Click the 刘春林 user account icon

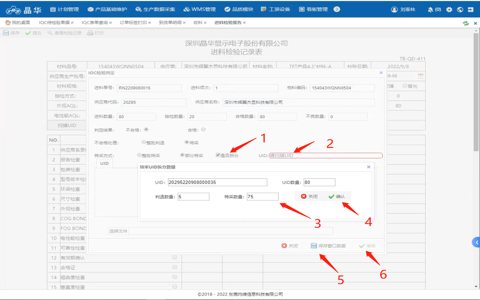[394, 9]
